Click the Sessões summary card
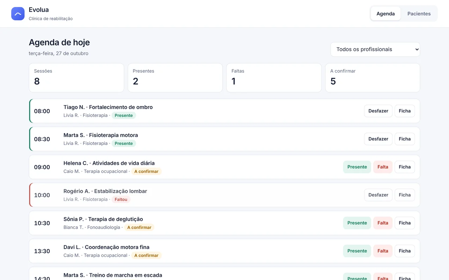The image size is (449, 280). click(76, 78)
